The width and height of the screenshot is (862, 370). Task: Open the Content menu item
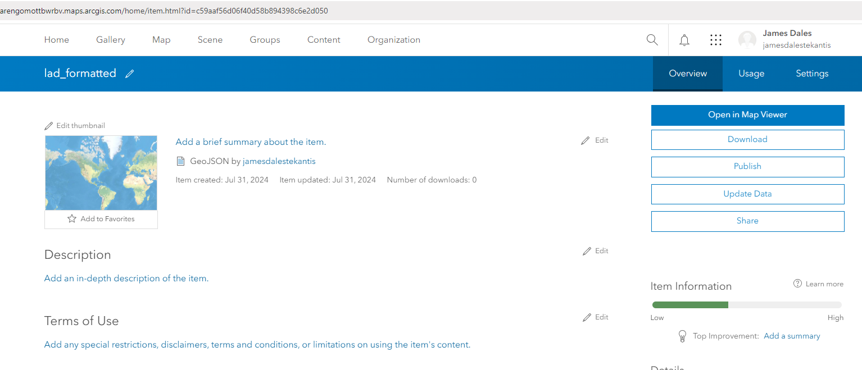pos(324,40)
